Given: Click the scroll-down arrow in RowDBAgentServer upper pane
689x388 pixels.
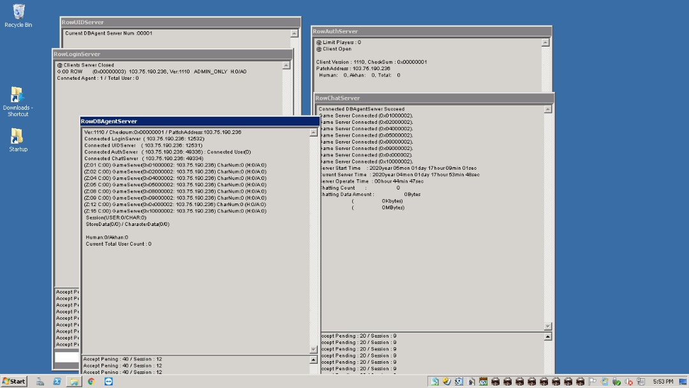Looking at the screenshot, I should [313, 349].
